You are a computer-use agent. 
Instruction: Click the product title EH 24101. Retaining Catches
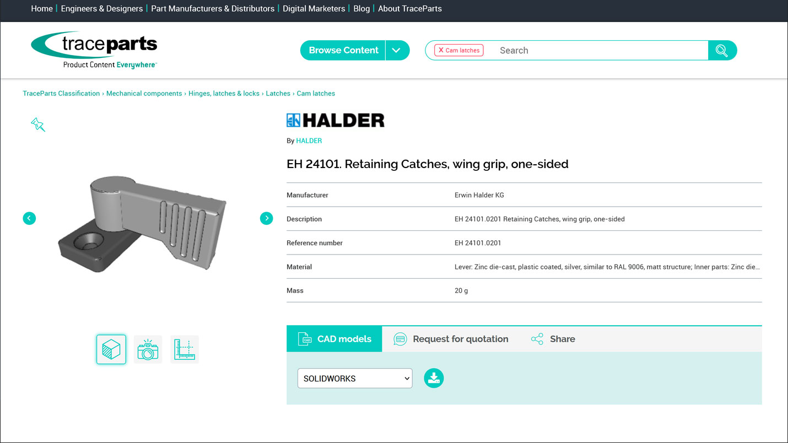[x=428, y=164]
